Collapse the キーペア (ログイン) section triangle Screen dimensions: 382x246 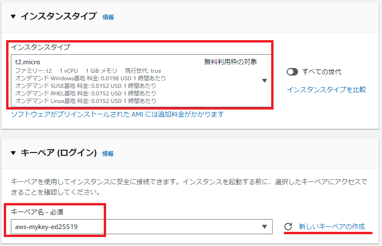13,153
